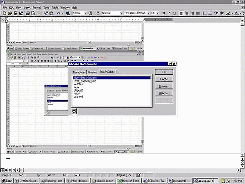This screenshot has width=245, height=184.
Task: Switch to Untitled Notepad taskbar button
Action: (27, 181)
